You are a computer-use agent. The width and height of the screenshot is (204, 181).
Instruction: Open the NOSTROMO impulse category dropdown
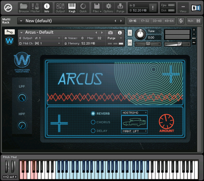[134, 113]
